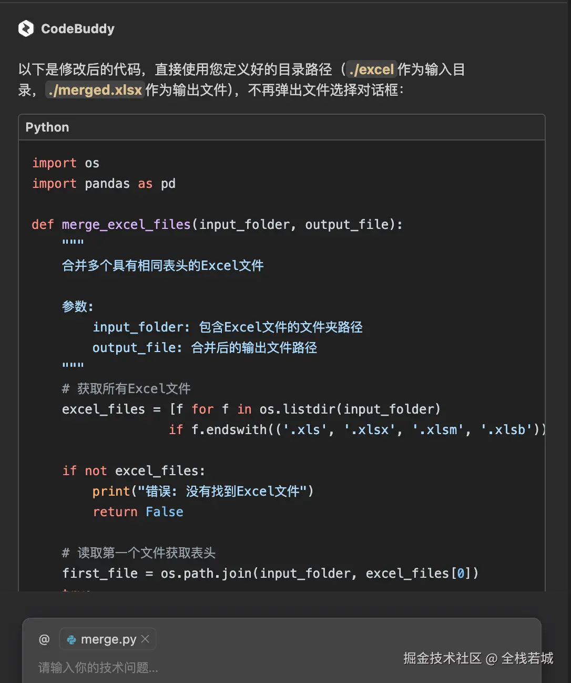
Task: Remove the merge.py attachment with its X
Action: coord(145,639)
